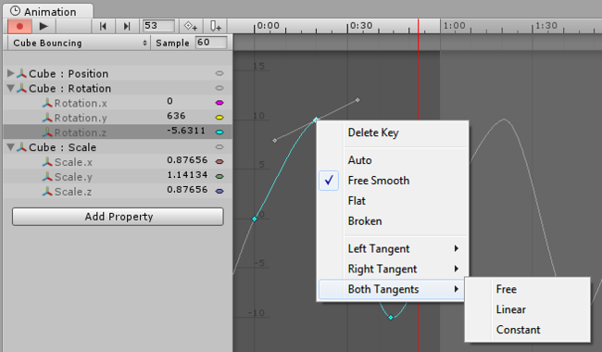Click the Rotation.x value 0
Viewport: 602px width, 352px height.
(x=169, y=101)
